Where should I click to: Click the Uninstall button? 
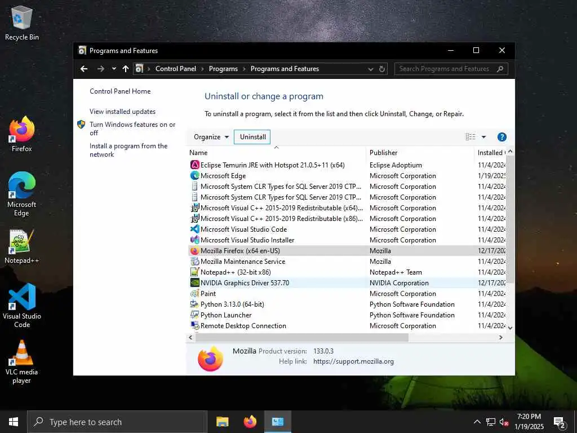tap(252, 137)
